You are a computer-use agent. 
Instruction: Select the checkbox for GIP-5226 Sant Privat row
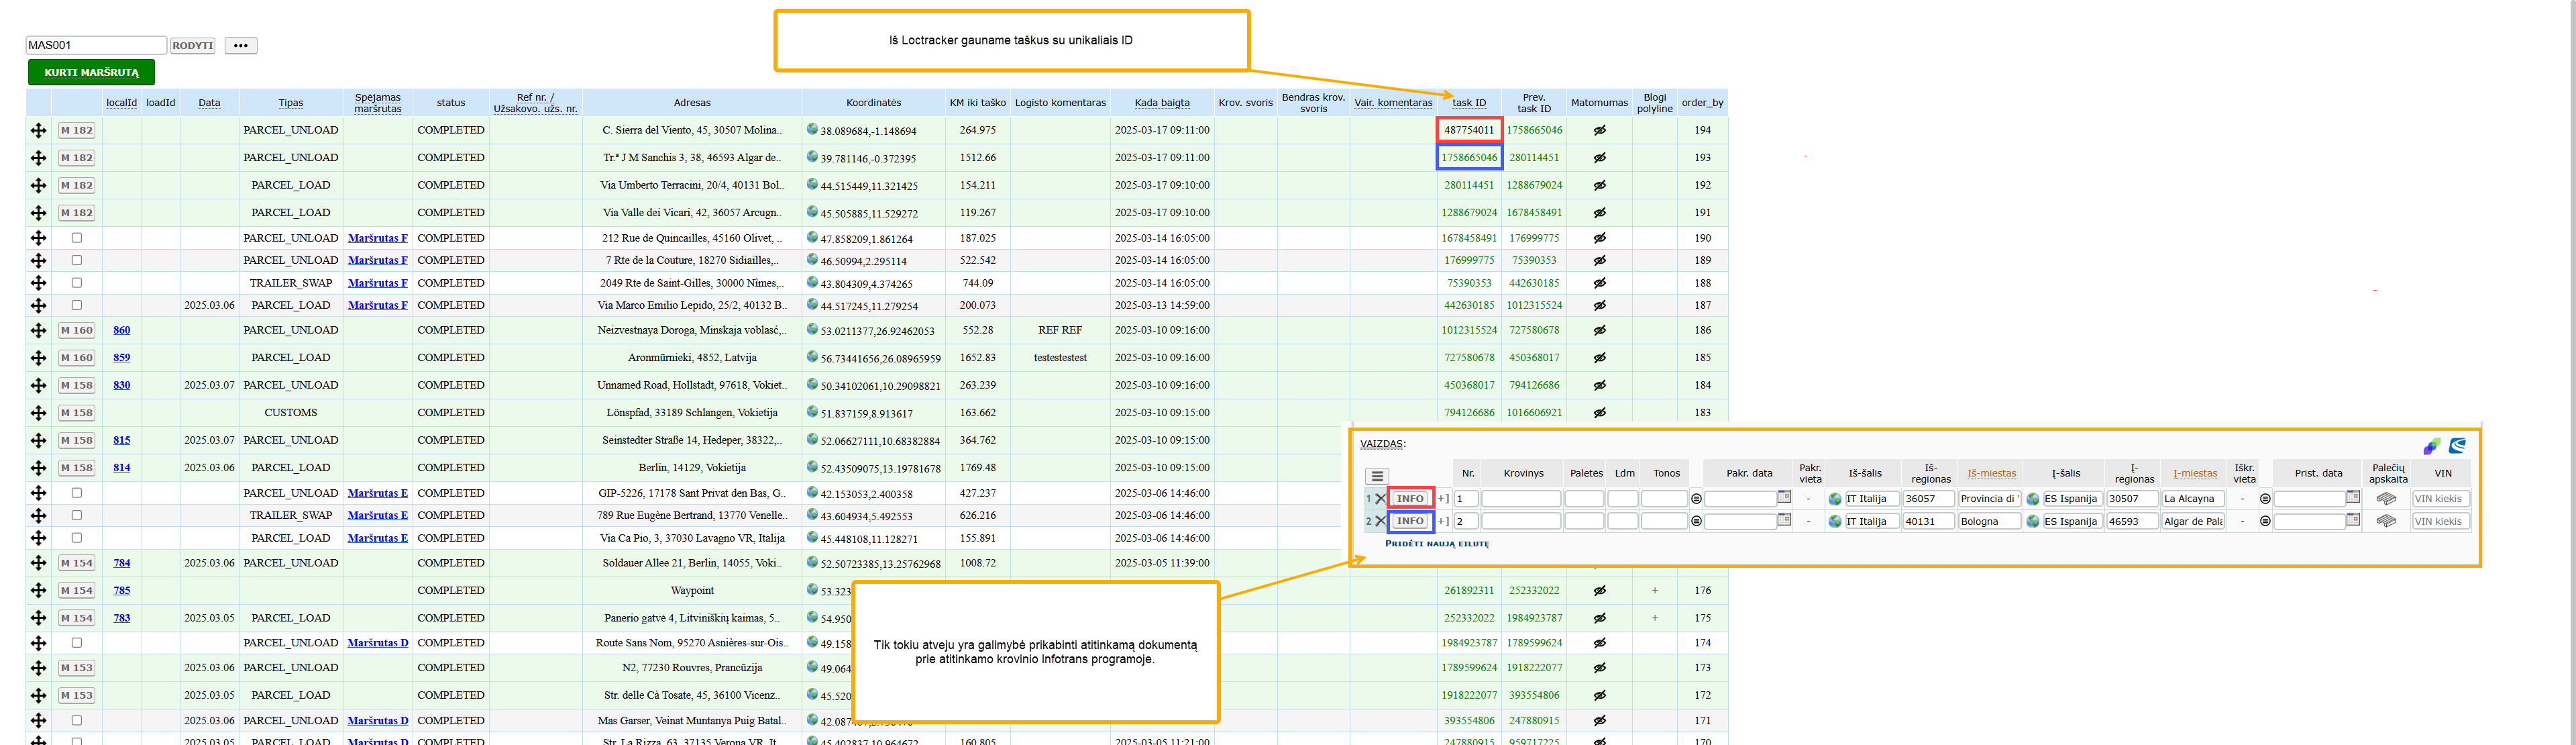click(77, 493)
